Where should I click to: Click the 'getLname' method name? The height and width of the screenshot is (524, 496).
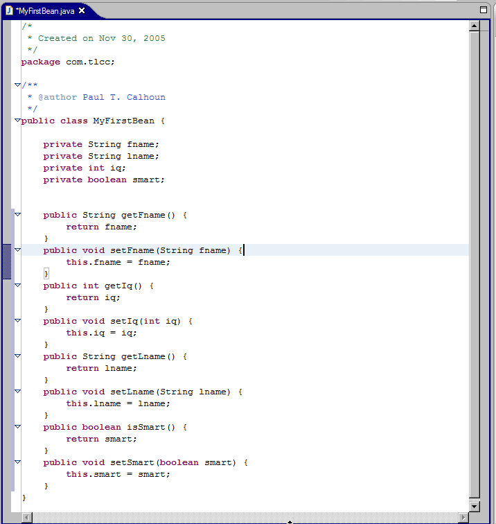pos(143,356)
